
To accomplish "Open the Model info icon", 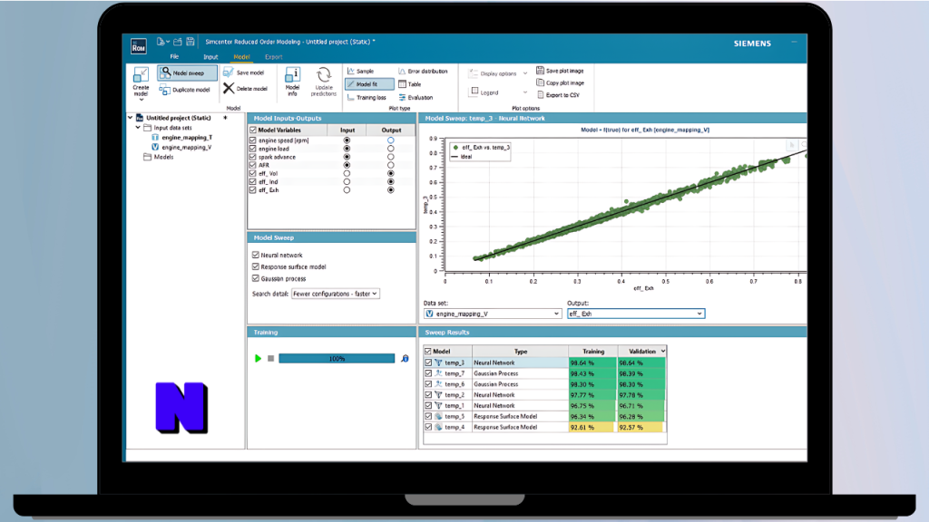I will coord(293,75).
